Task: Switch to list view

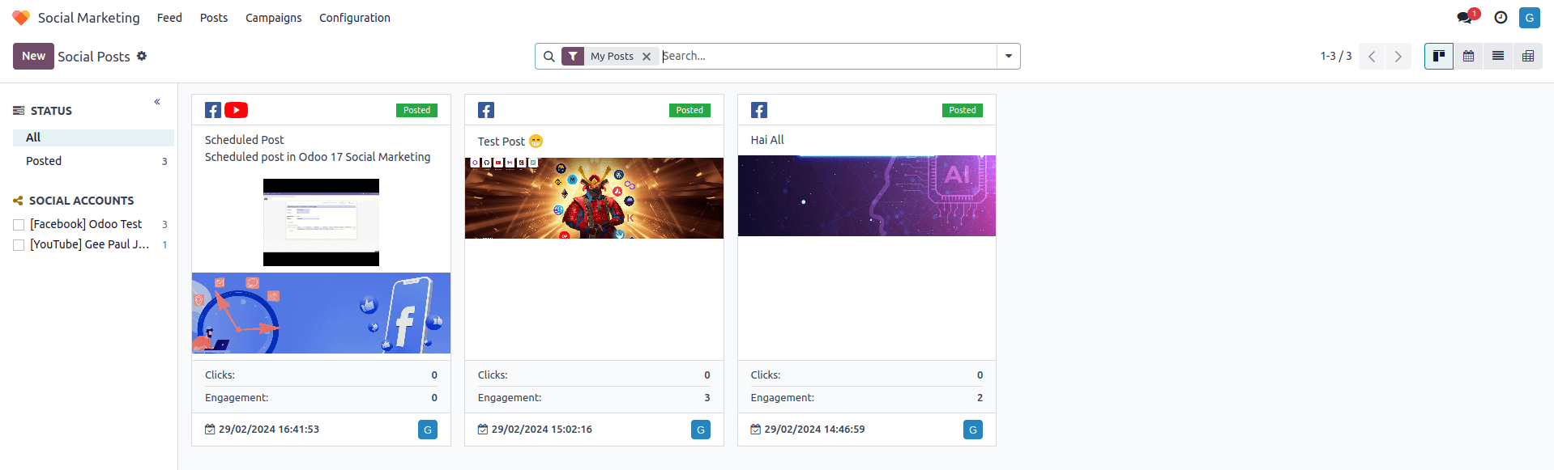Action: tap(1498, 56)
